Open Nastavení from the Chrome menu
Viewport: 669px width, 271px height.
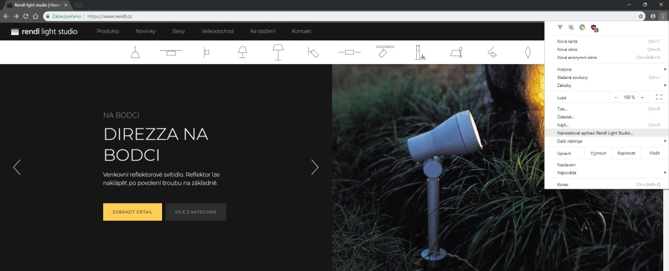(x=566, y=165)
